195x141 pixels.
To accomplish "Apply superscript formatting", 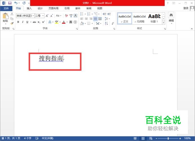I will 43,22.
